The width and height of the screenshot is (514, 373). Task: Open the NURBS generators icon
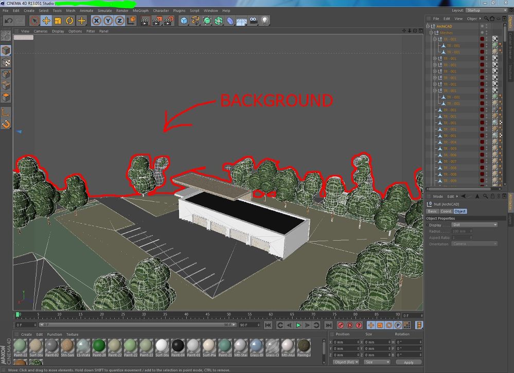(207, 21)
